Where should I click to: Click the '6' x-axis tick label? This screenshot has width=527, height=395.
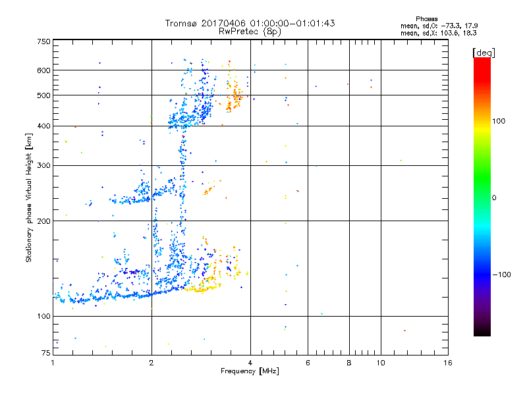tap(308, 363)
